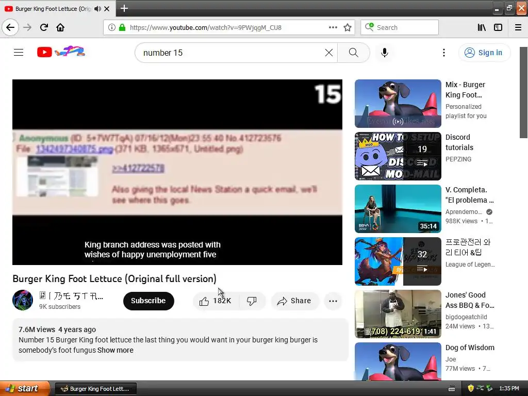Go back using the browser back arrow
The image size is (528, 396).
(10, 27)
